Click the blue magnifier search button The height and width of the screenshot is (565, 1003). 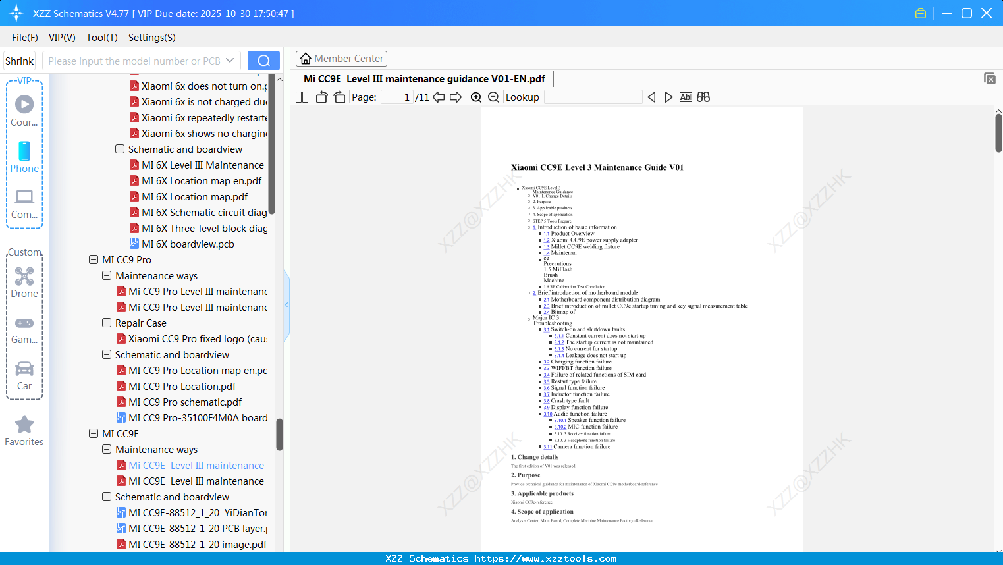263,61
